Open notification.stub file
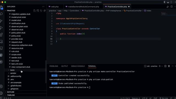 18,23
